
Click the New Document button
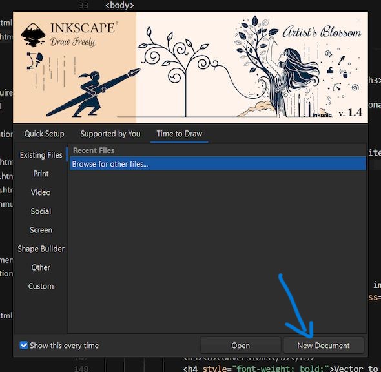(324, 346)
